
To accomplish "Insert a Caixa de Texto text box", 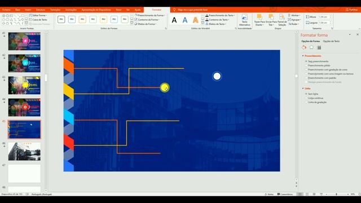I will tap(38, 20).
